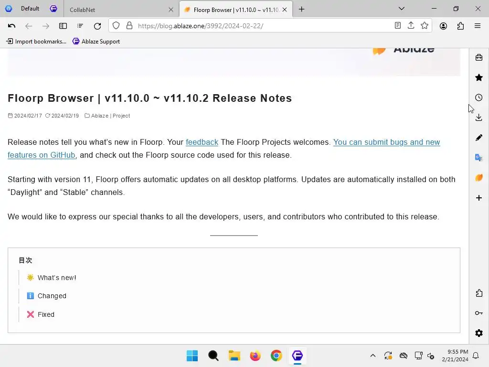Expand the list all tabs chevron
489x367 pixels.
click(402, 9)
